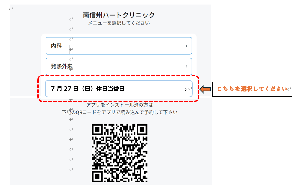
Task: Click the paragraph mark after こちらを選択してください
Action: pos(289,89)
